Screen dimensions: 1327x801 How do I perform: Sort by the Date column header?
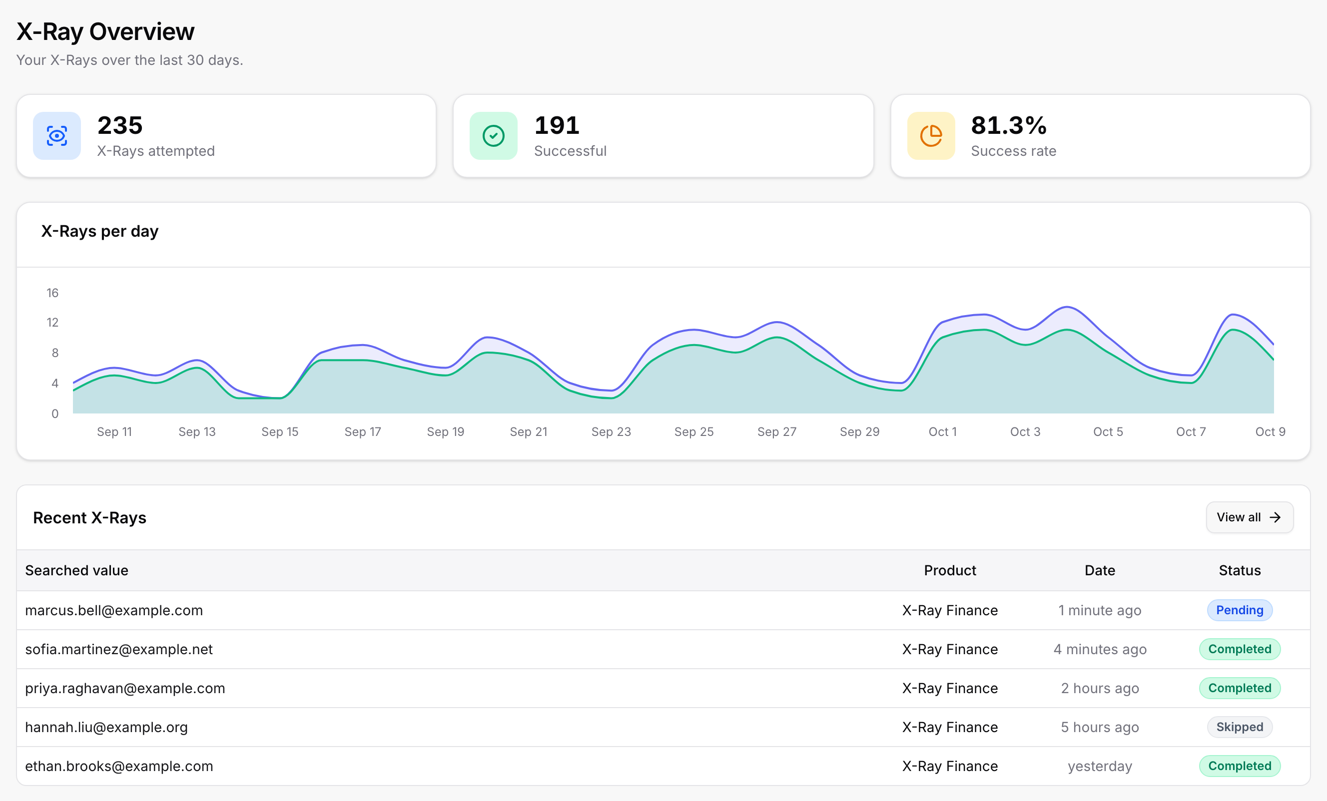point(1100,570)
